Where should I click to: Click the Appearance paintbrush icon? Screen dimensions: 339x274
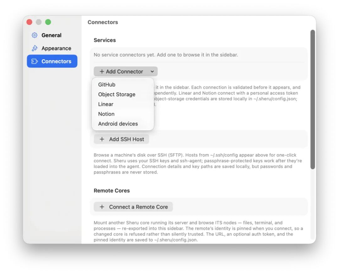pyautogui.click(x=35, y=48)
